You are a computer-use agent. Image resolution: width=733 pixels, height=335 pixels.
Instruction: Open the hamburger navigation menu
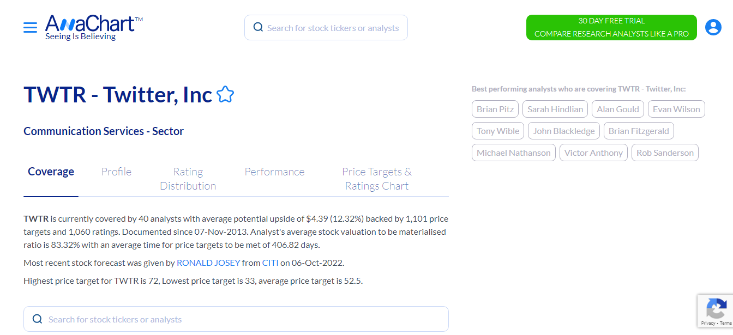[30, 27]
